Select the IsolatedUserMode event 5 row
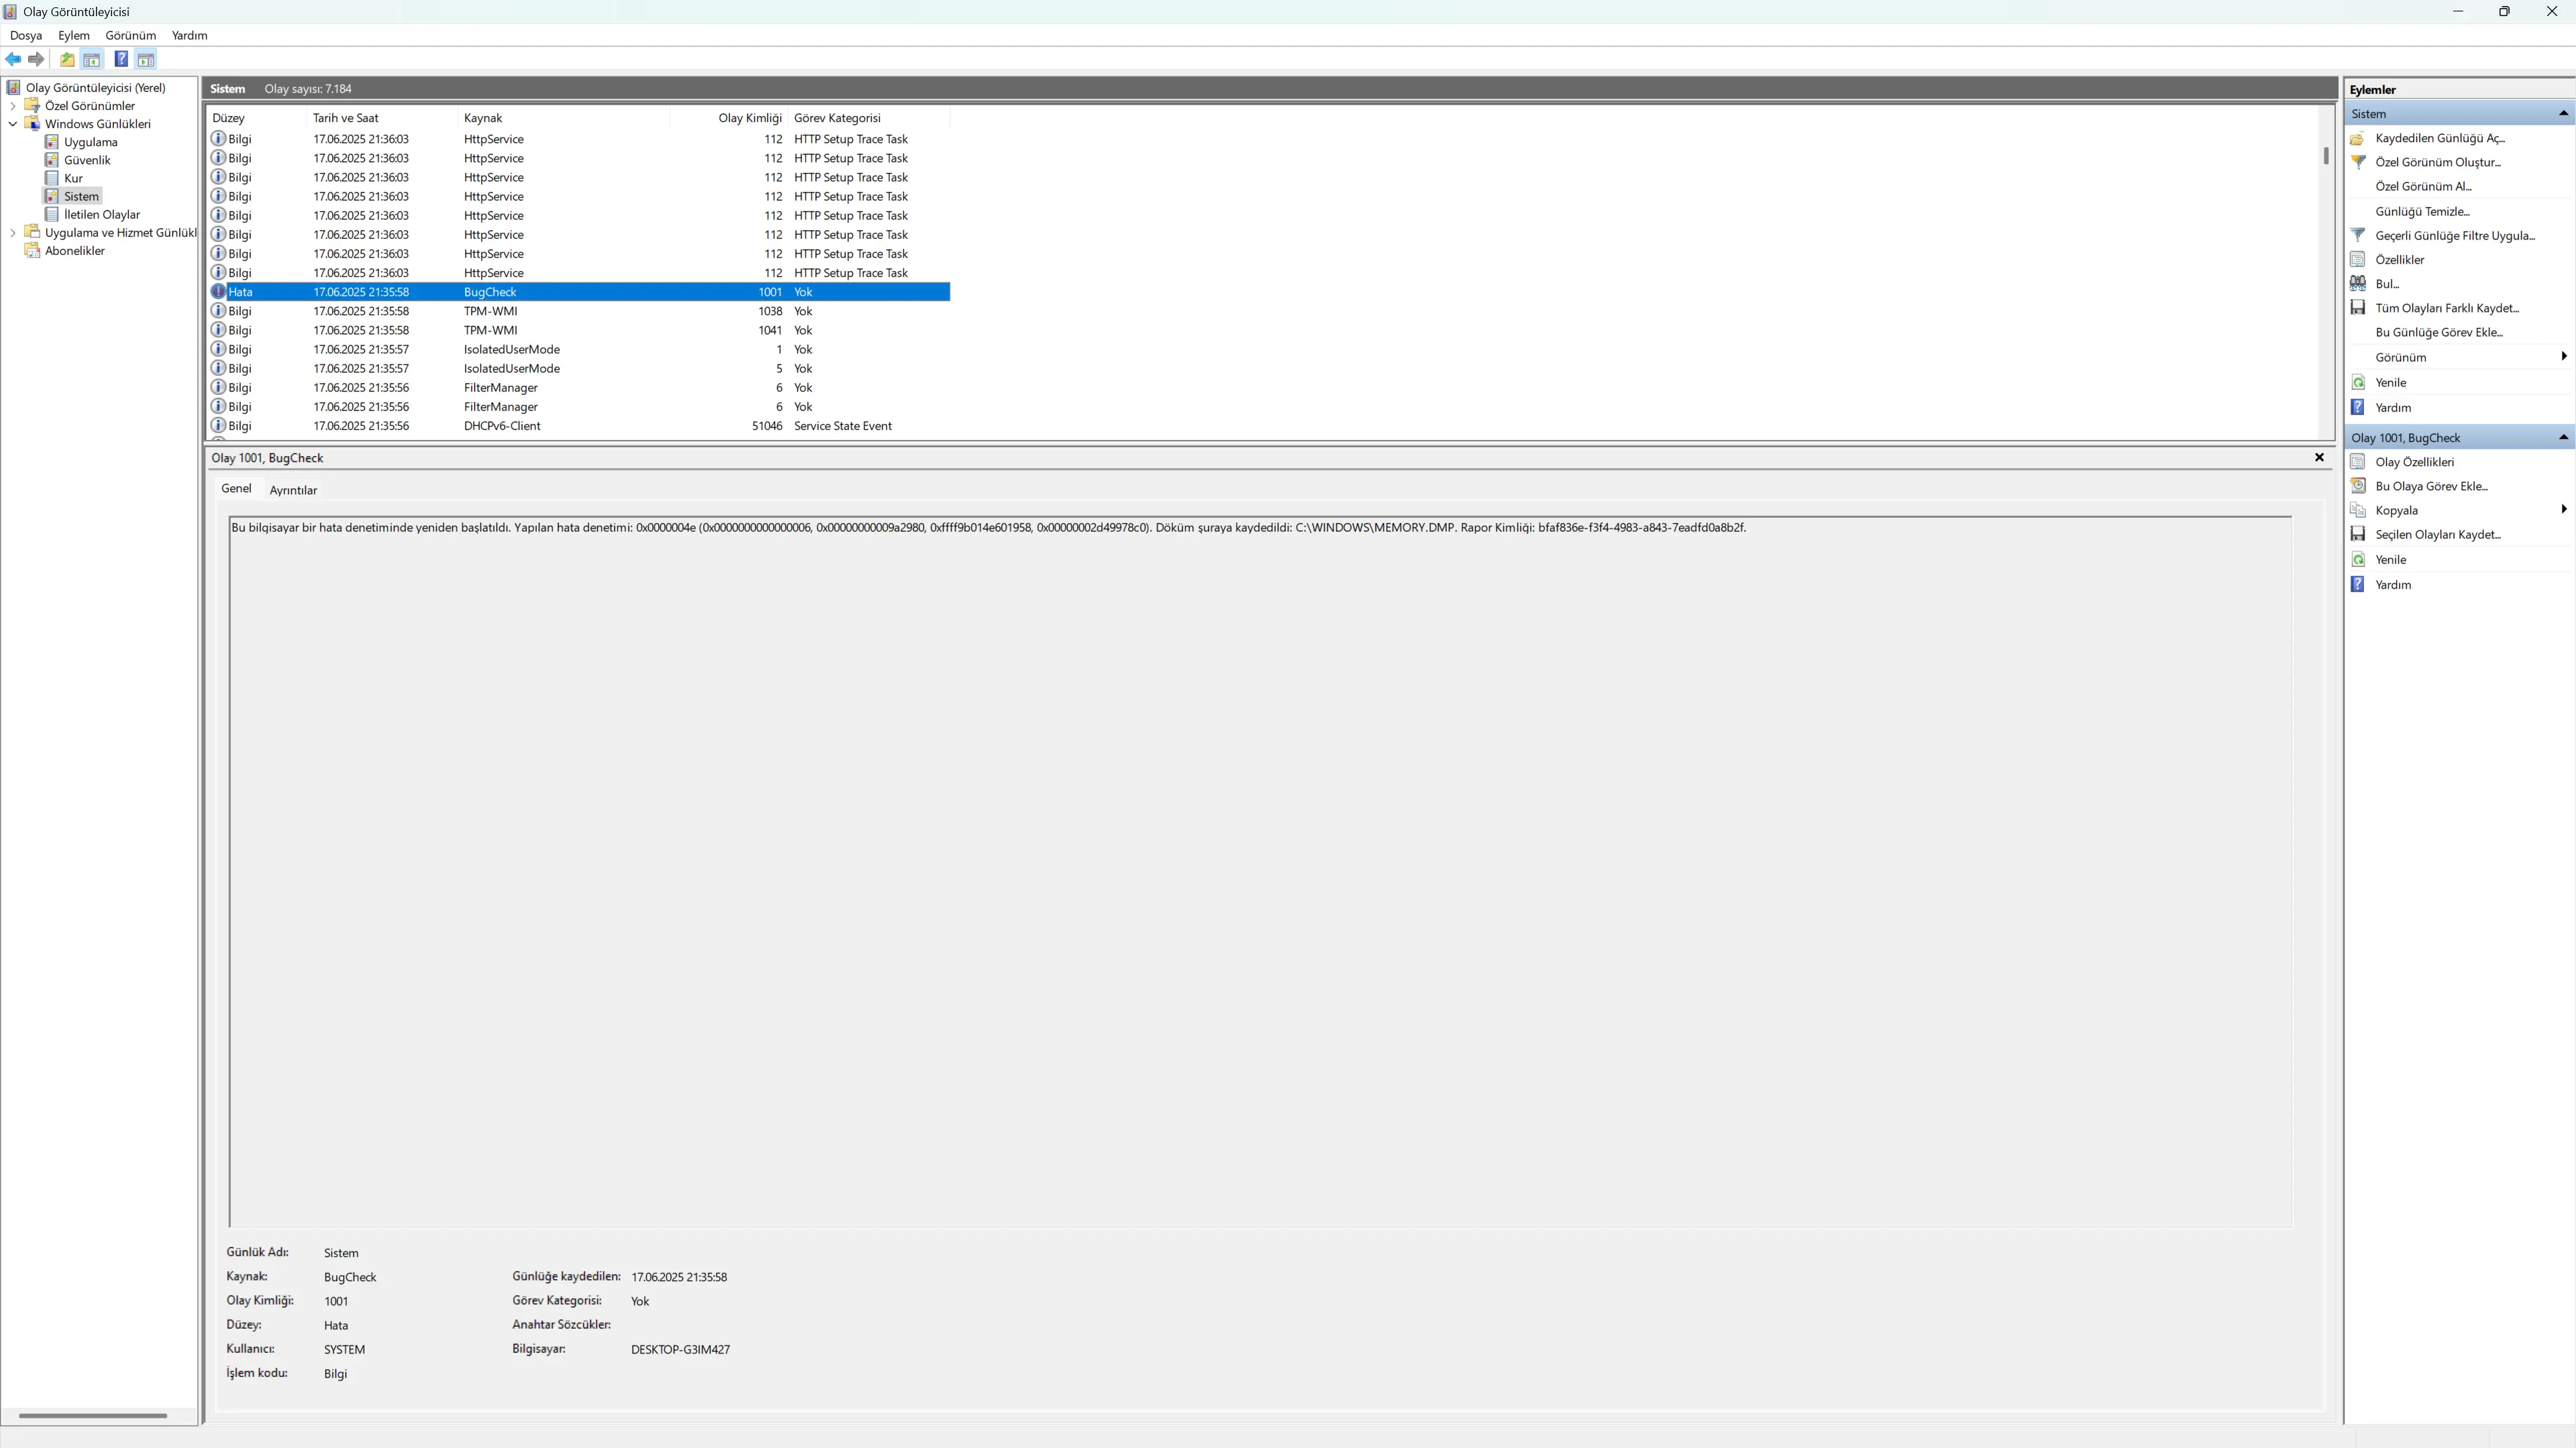 pyautogui.click(x=579, y=368)
